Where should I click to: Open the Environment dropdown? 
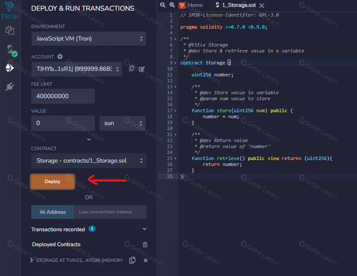click(x=88, y=39)
